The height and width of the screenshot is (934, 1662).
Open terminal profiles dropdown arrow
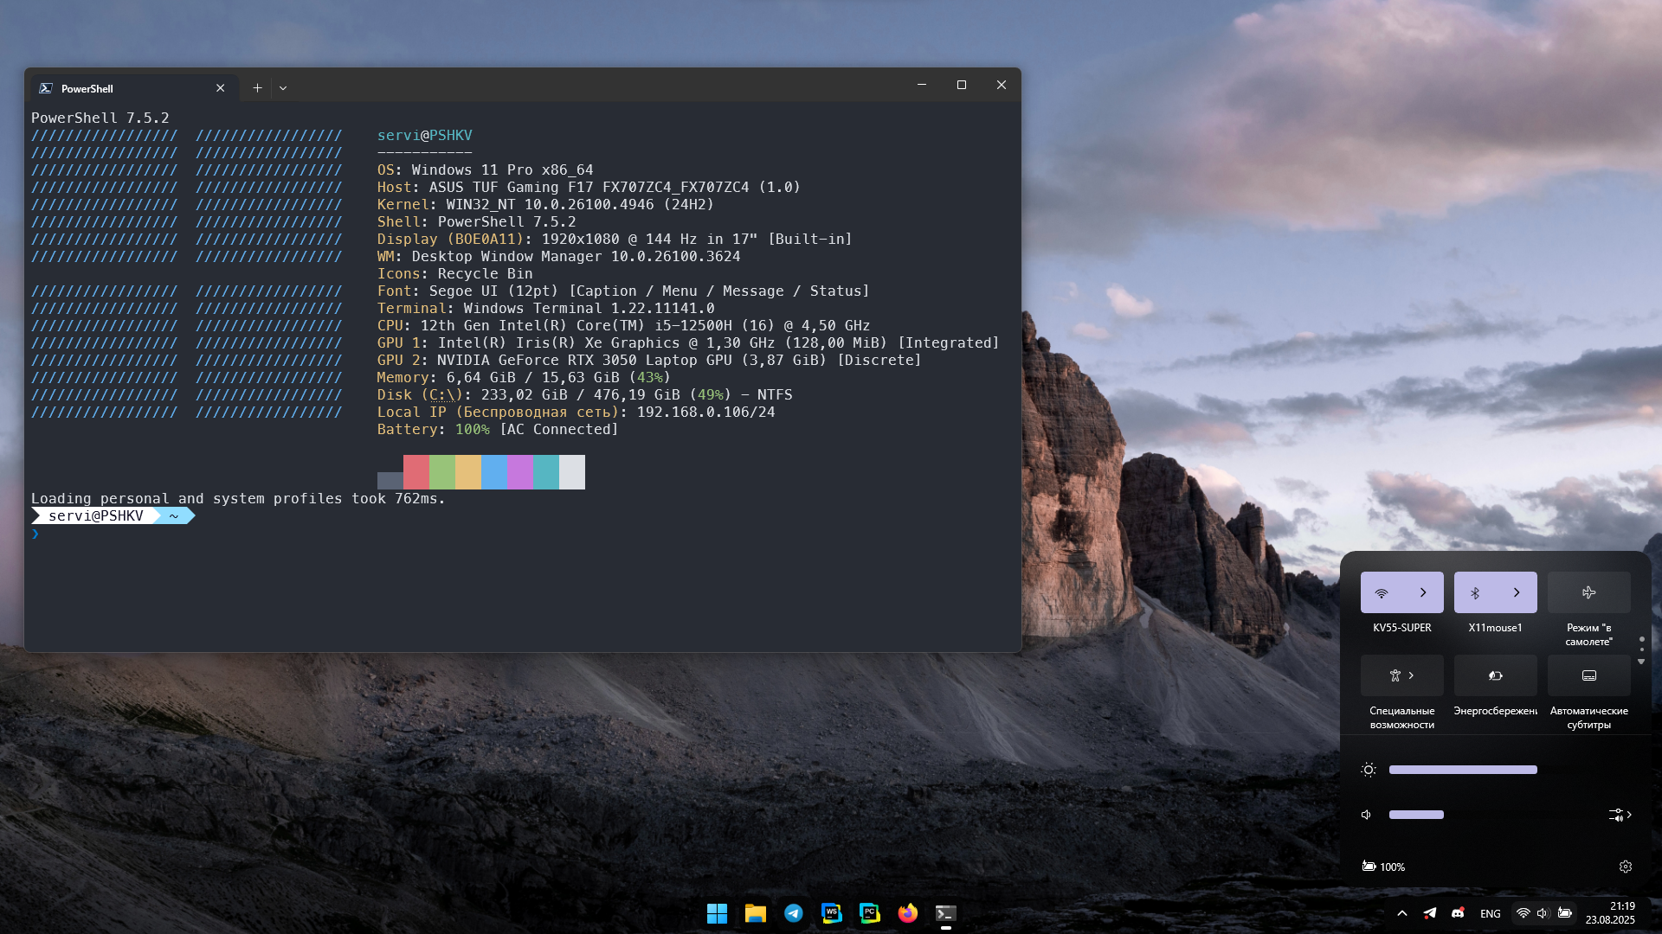pyautogui.click(x=283, y=88)
